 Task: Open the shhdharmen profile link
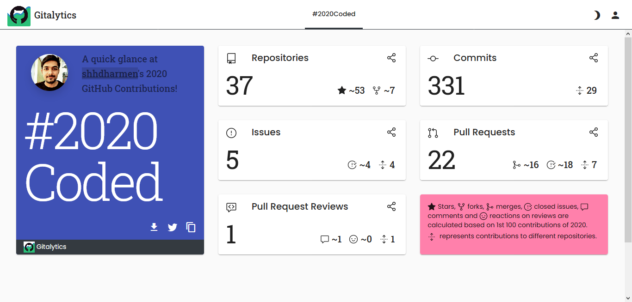coord(110,73)
